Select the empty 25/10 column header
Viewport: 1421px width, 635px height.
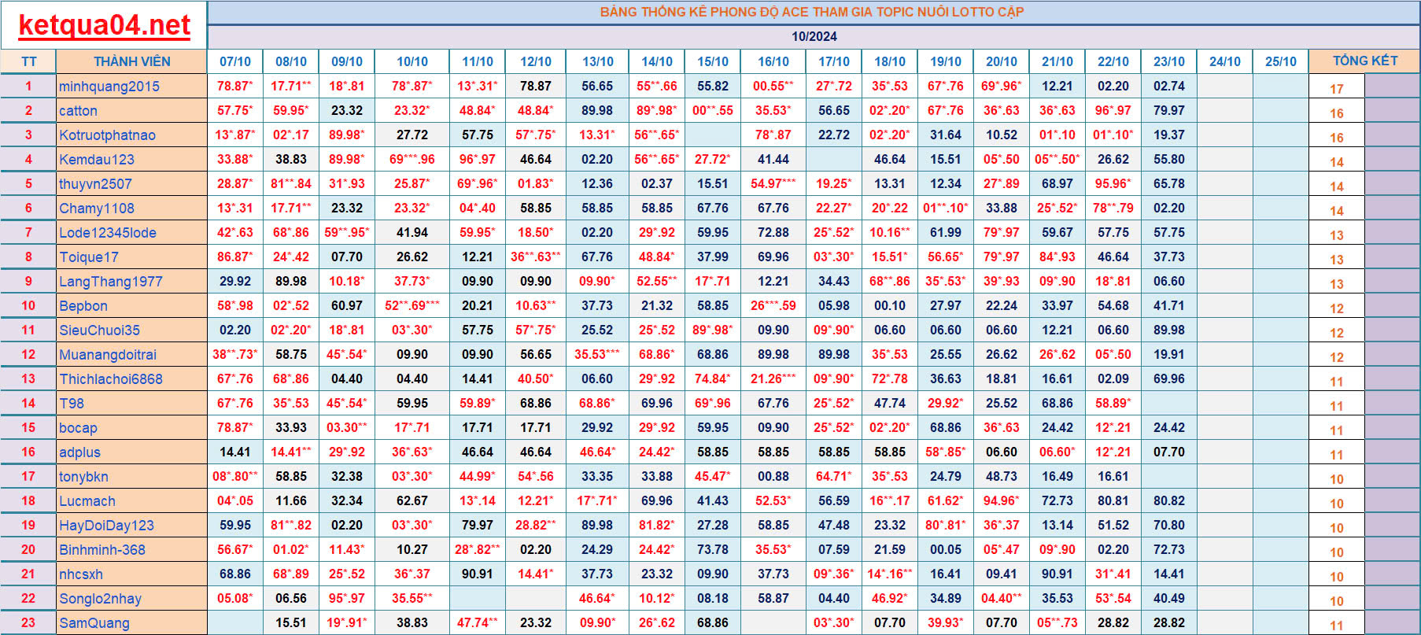(1280, 61)
